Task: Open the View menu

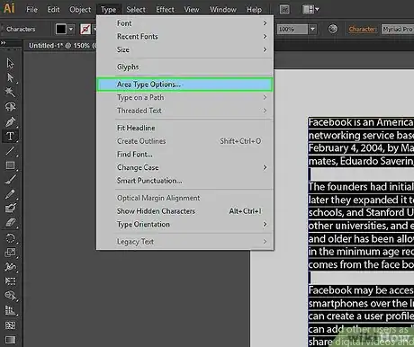Action: [x=192, y=10]
